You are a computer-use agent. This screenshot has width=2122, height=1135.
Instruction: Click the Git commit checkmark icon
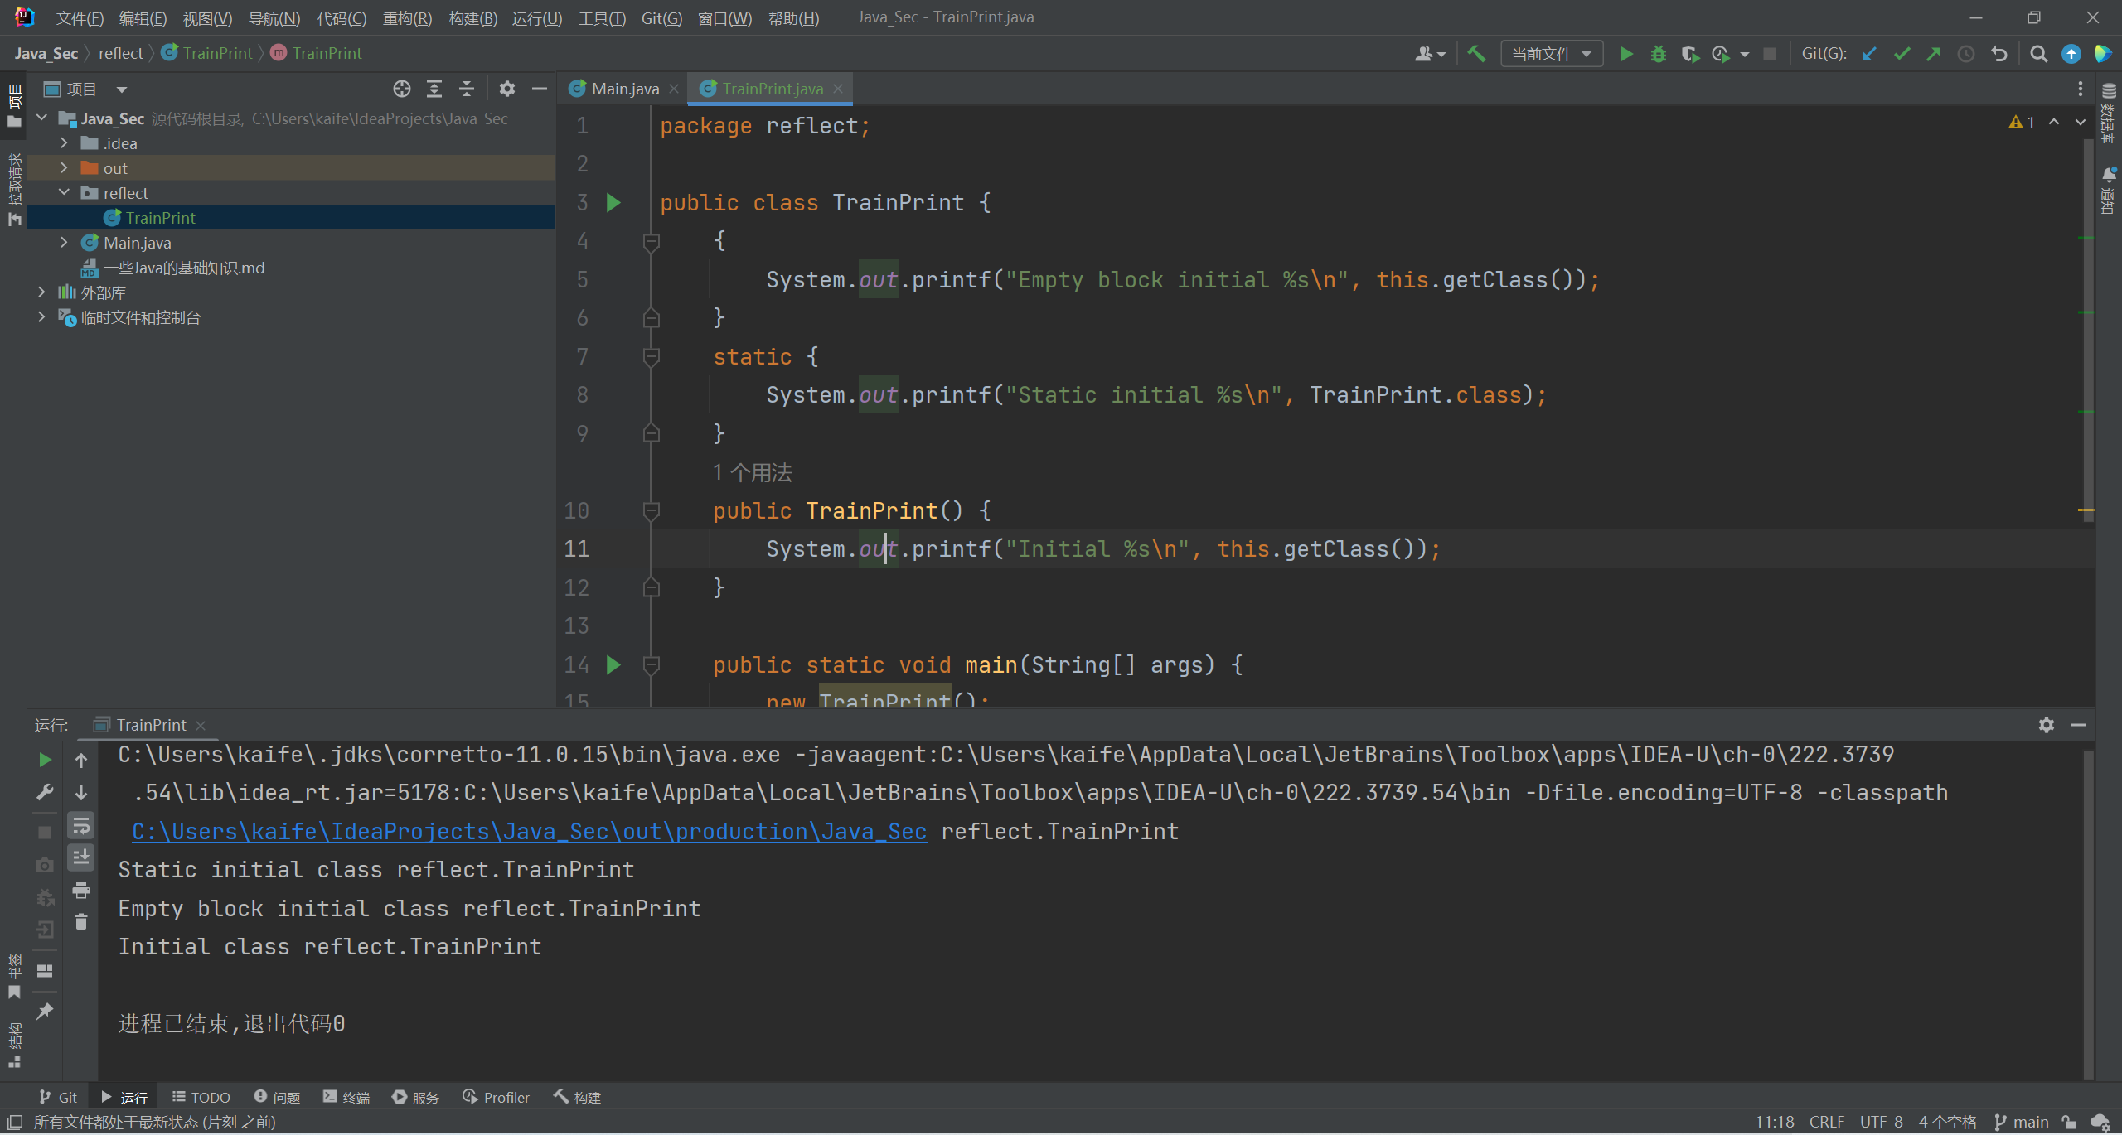(1902, 54)
